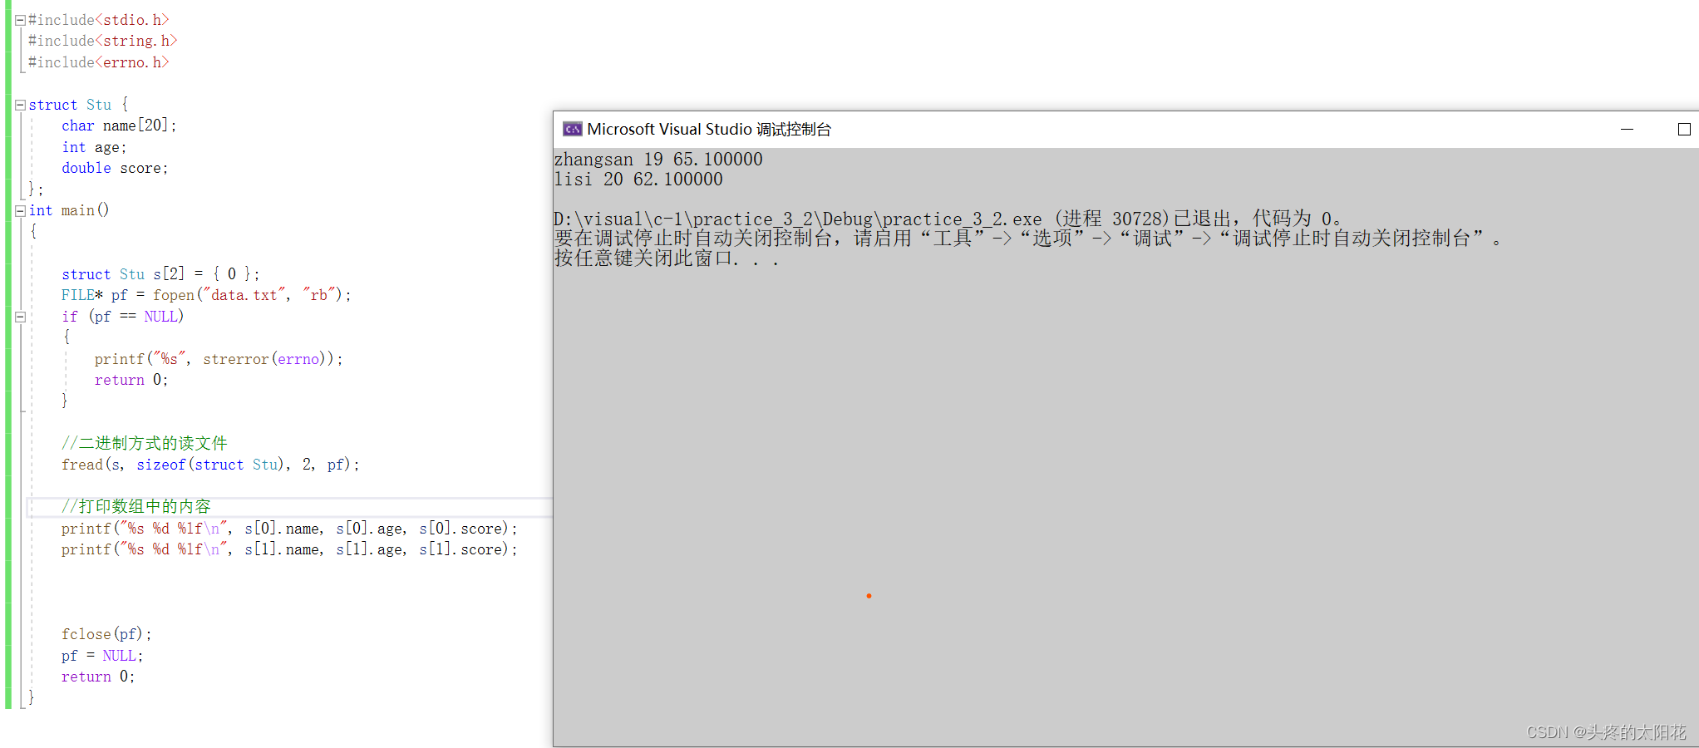The width and height of the screenshot is (1699, 748).
Task: Click the 'pf = NULL;' line
Action: 102,656
